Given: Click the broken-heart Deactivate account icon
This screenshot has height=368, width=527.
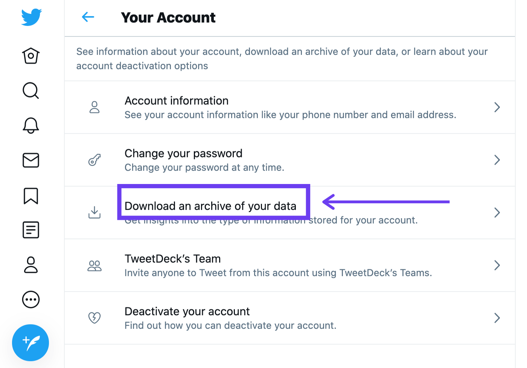Looking at the screenshot, I should [94, 318].
